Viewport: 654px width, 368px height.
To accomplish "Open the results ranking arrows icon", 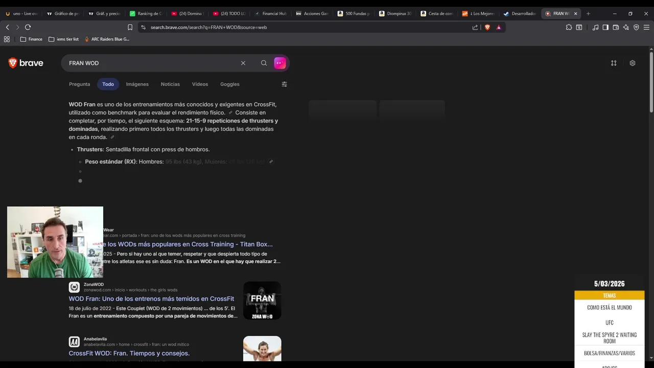I will 614,63.
